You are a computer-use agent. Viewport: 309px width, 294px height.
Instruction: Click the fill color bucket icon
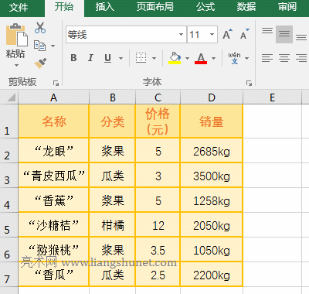tap(175, 58)
